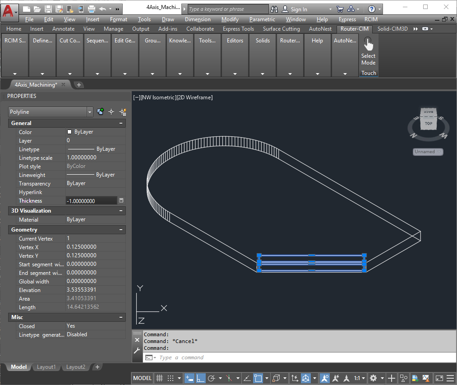Open the QuickCalc calculator next to Thickness
Viewport: 457px width, 385px height.
pyautogui.click(x=121, y=200)
